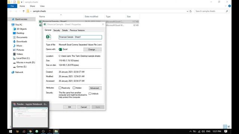Viewport: 239px width, 134px height.
Task: Open 3D Objects in the sidebar
Action: [x=22, y=29]
